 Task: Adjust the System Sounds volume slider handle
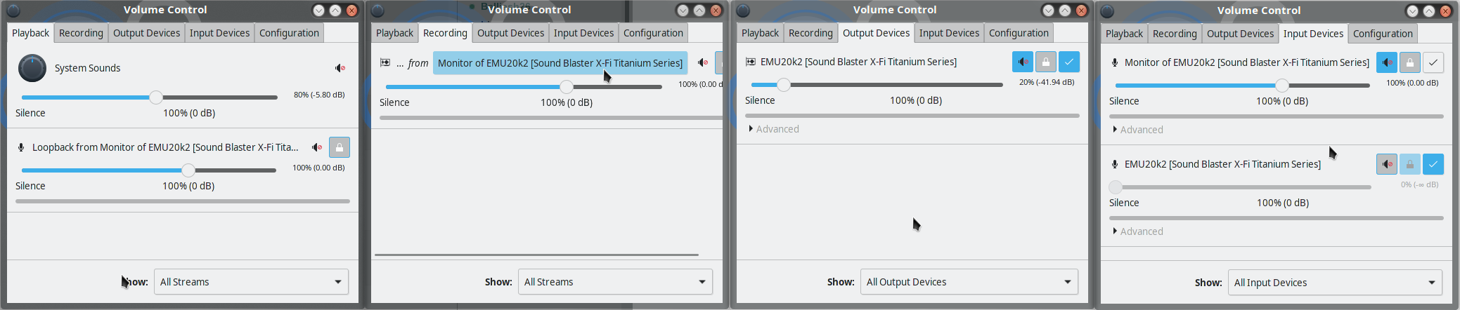[x=156, y=97]
